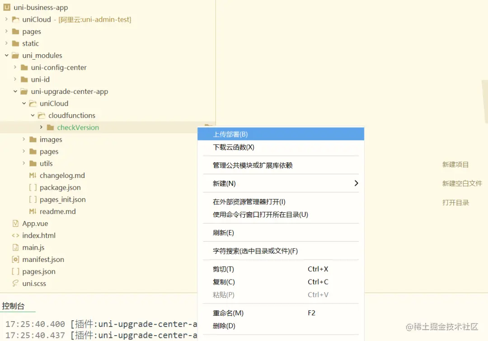Click the uni-upgrade-center-app folder icon
The width and height of the screenshot is (488, 341).
(24, 92)
